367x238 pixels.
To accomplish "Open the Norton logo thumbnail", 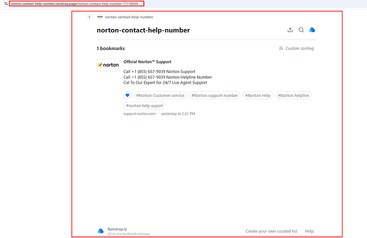I will click(x=108, y=65).
